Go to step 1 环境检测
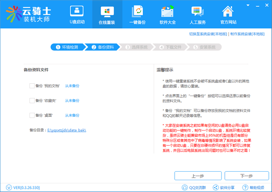272x192 pixels. (x=67, y=47)
